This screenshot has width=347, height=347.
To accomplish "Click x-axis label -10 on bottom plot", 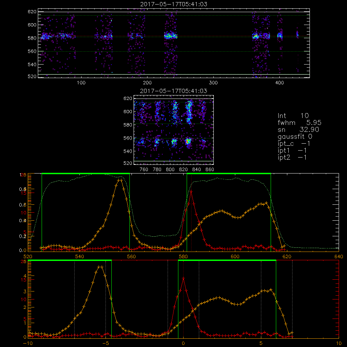I will coord(28,344).
